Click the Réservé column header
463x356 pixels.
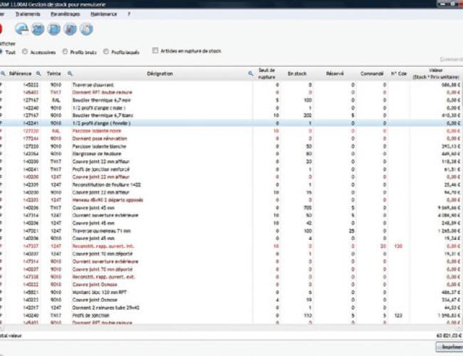(x=335, y=73)
